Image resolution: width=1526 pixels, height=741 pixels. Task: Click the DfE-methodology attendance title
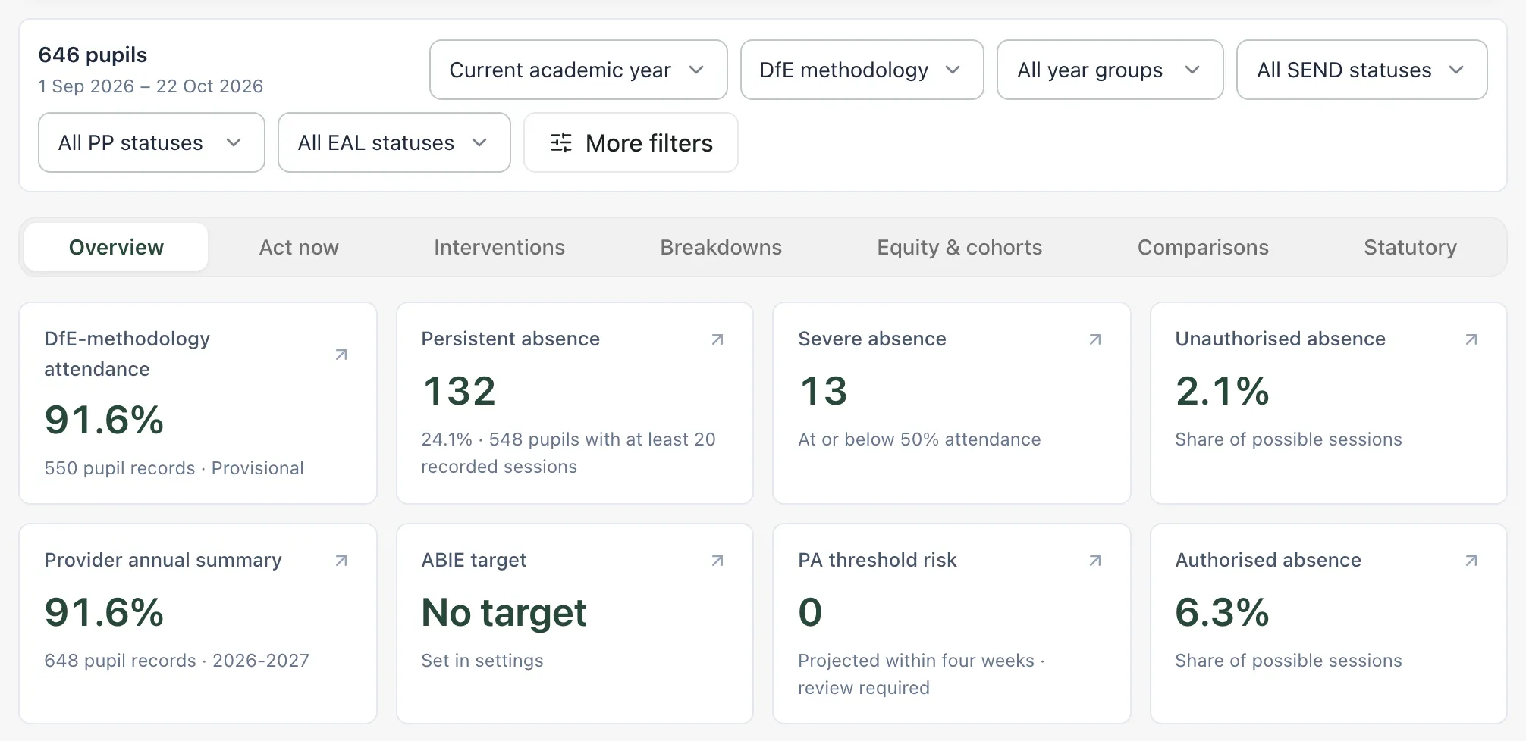[127, 354]
